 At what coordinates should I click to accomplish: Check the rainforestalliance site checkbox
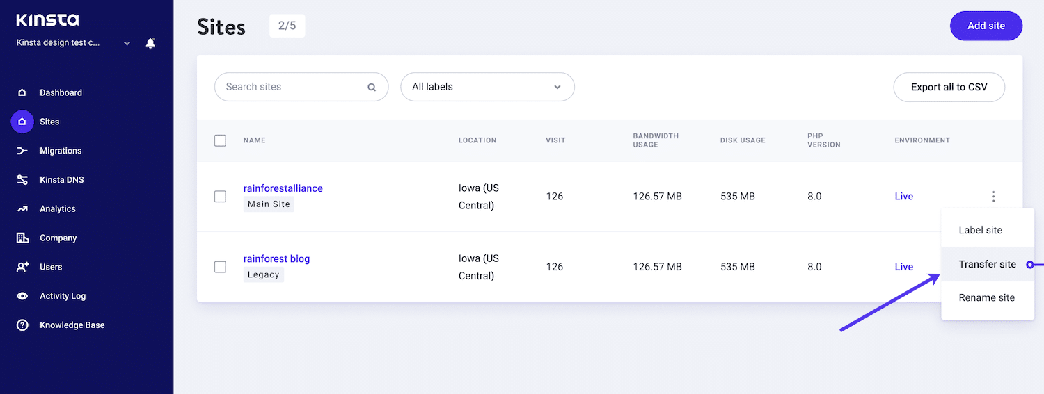[220, 197]
